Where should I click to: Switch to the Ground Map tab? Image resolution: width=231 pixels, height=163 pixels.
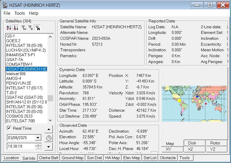pos(73,158)
